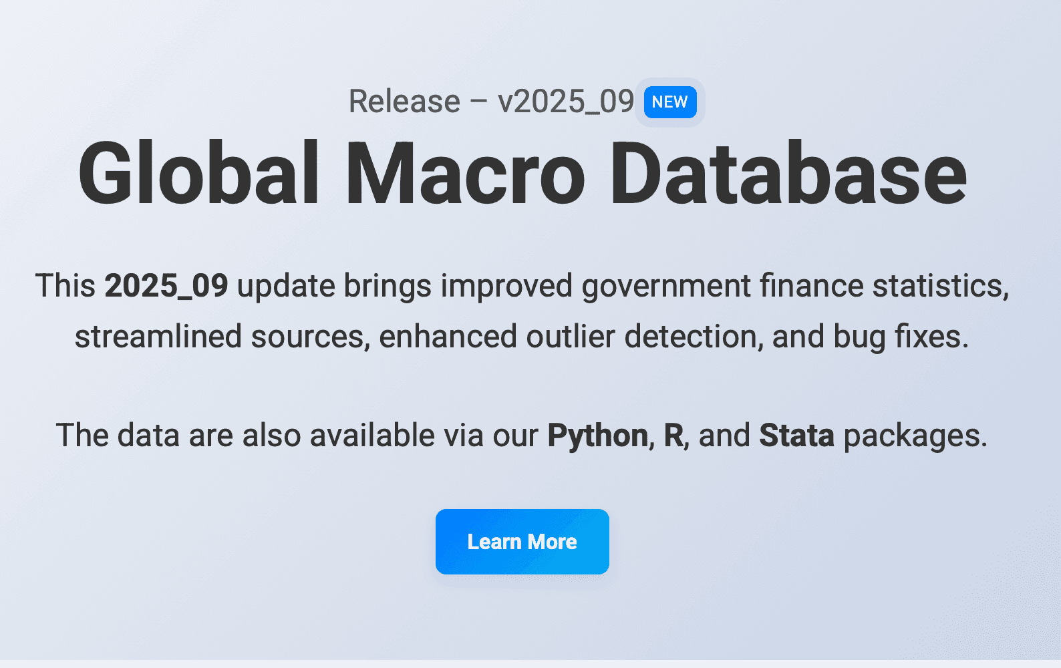This screenshot has width=1061, height=668.
Task: Click the bold Python package reference
Action: [597, 435]
